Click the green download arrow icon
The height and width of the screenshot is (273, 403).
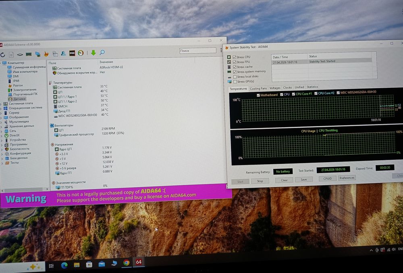coord(93,53)
